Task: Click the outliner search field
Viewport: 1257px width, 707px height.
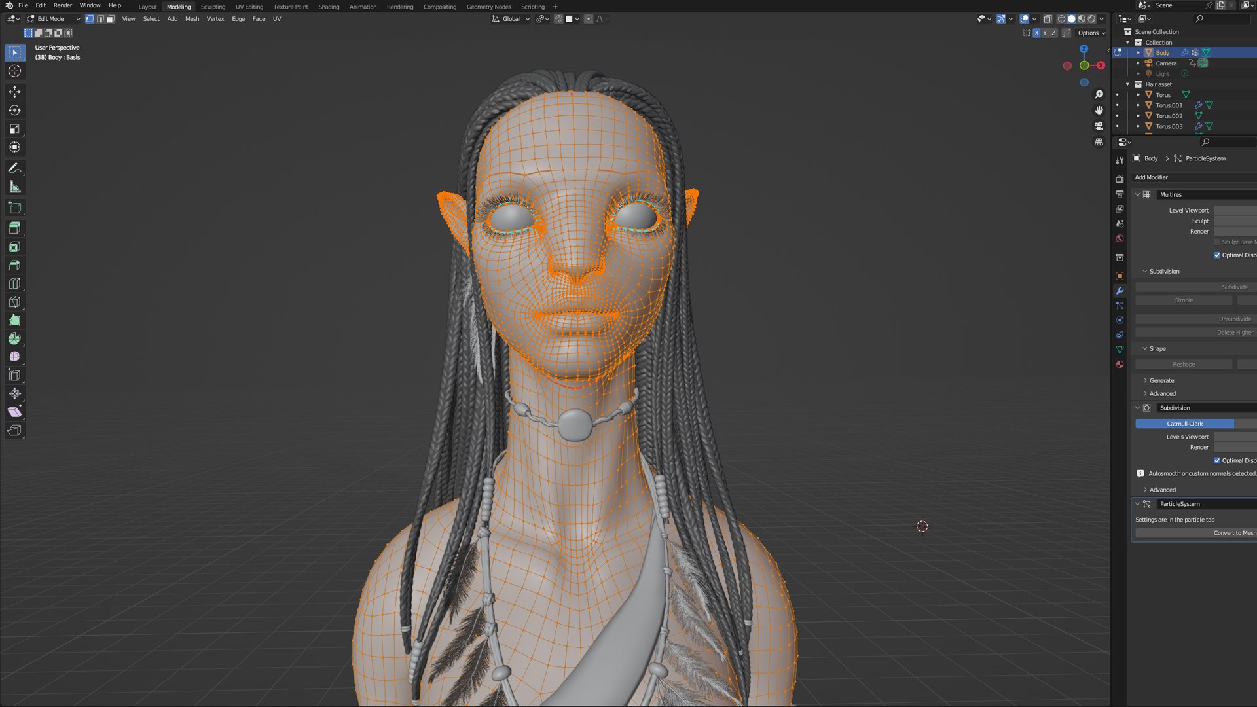Action: click(x=1222, y=18)
